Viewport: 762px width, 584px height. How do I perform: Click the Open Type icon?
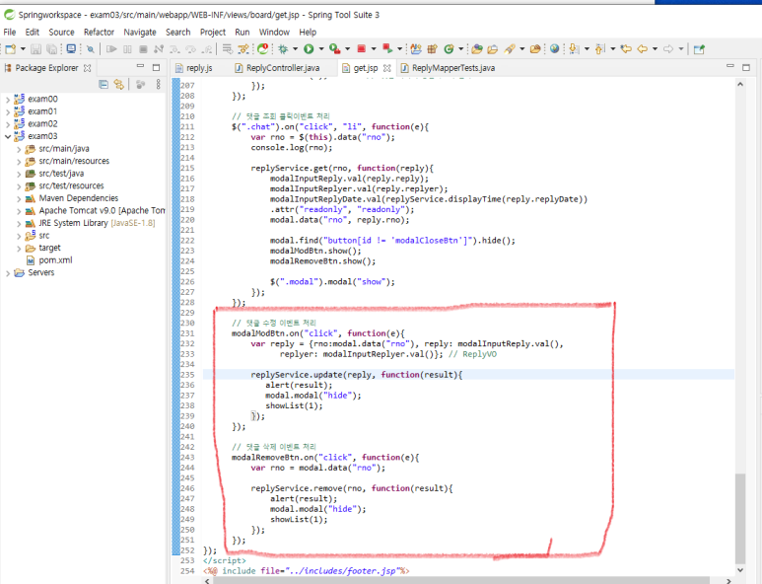tap(477, 48)
